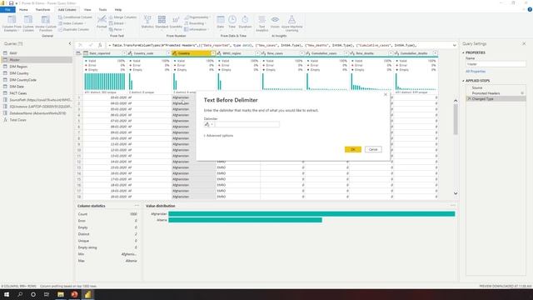Open settings gear for Promoted Headers step
The width and height of the screenshot is (533, 300).
pyautogui.click(x=522, y=93)
